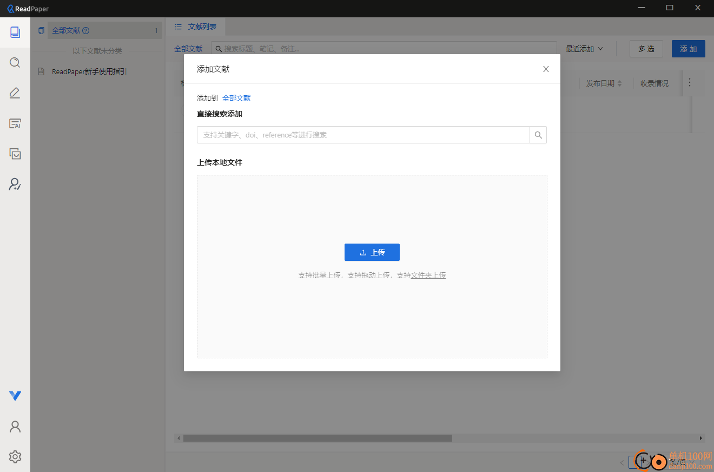Click the horizontal scrollbar thumb
Screen dimensions: 714x472
(x=318, y=438)
